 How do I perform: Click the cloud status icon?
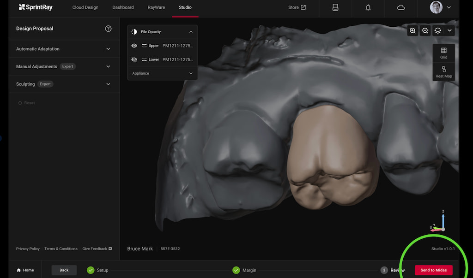(x=401, y=7)
